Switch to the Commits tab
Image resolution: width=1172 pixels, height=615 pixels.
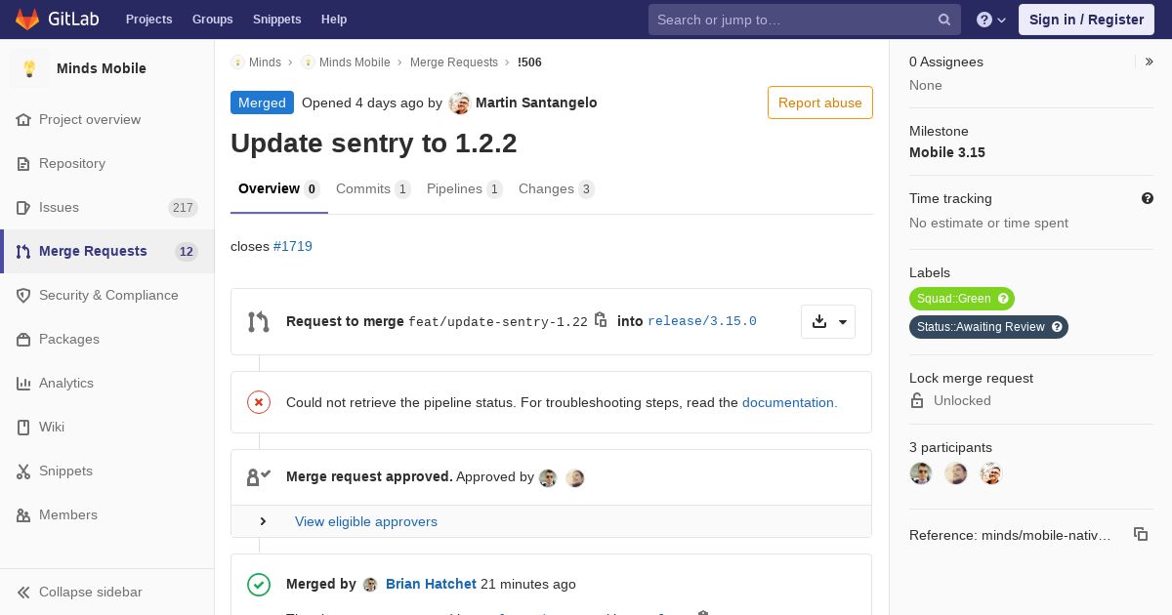[373, 189]
